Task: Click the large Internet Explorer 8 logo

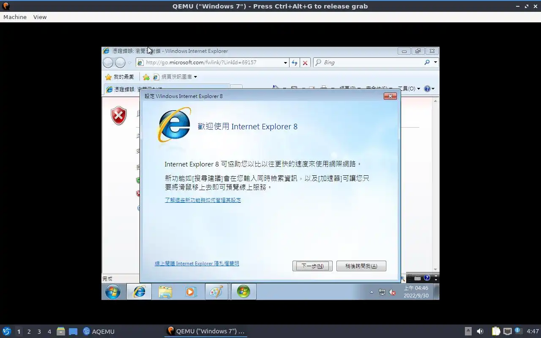Action: (174, 125)
